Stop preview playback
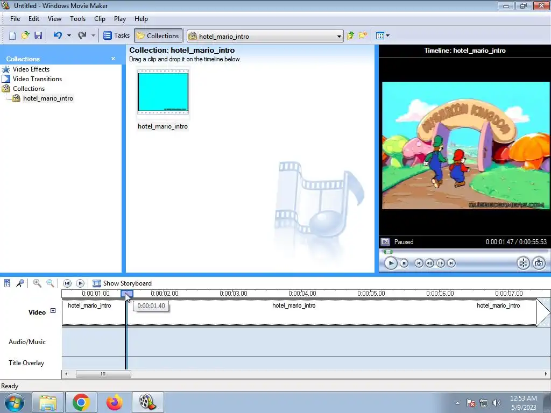The height and width of the screenshot is (413, 551). (x=404, y=263)
